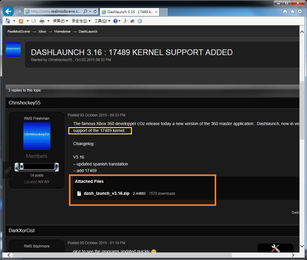
Task: Click Chrishockey55 post author heading
Action: [25, 103]
